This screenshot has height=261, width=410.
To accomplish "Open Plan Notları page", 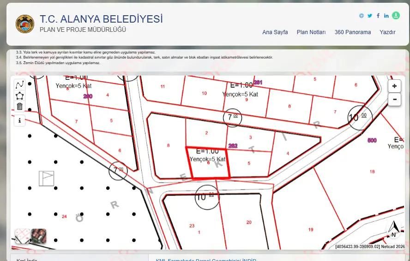I will pyautogui.click(x=311, y=32).
